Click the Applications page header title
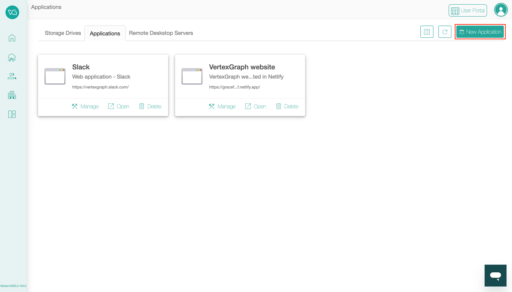The height and width of the screenshot is (292, 512). tap(46, 7)
